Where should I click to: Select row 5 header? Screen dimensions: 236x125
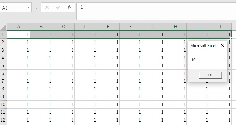(x=3, y=65)
